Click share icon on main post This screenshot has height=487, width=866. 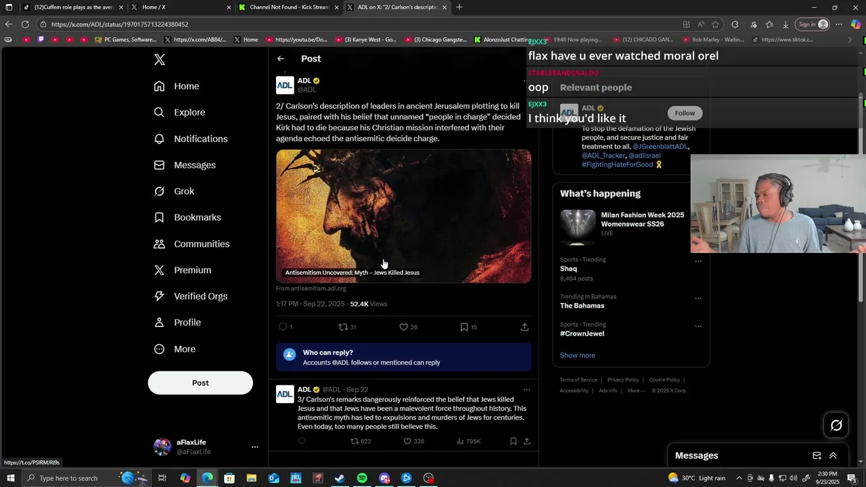tap(524, 327)
